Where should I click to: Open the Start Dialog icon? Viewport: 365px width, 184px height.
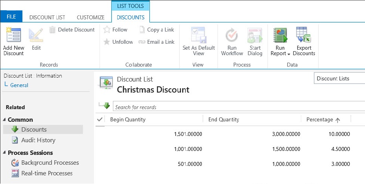(255, 35)
